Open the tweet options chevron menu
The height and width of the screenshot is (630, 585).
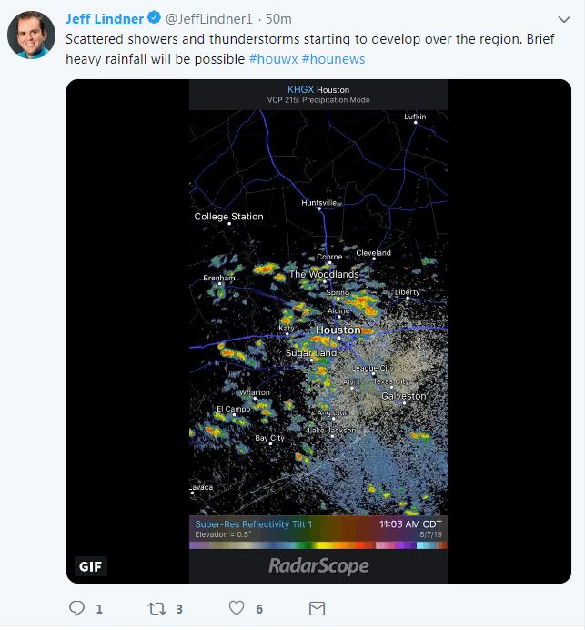562,19
